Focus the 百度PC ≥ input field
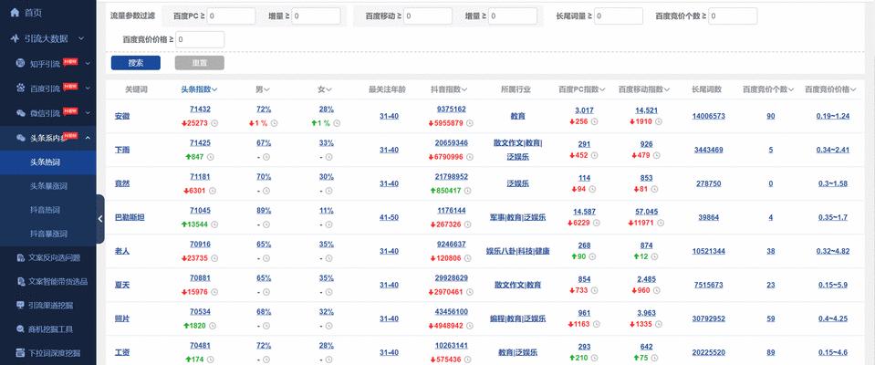 231,16
